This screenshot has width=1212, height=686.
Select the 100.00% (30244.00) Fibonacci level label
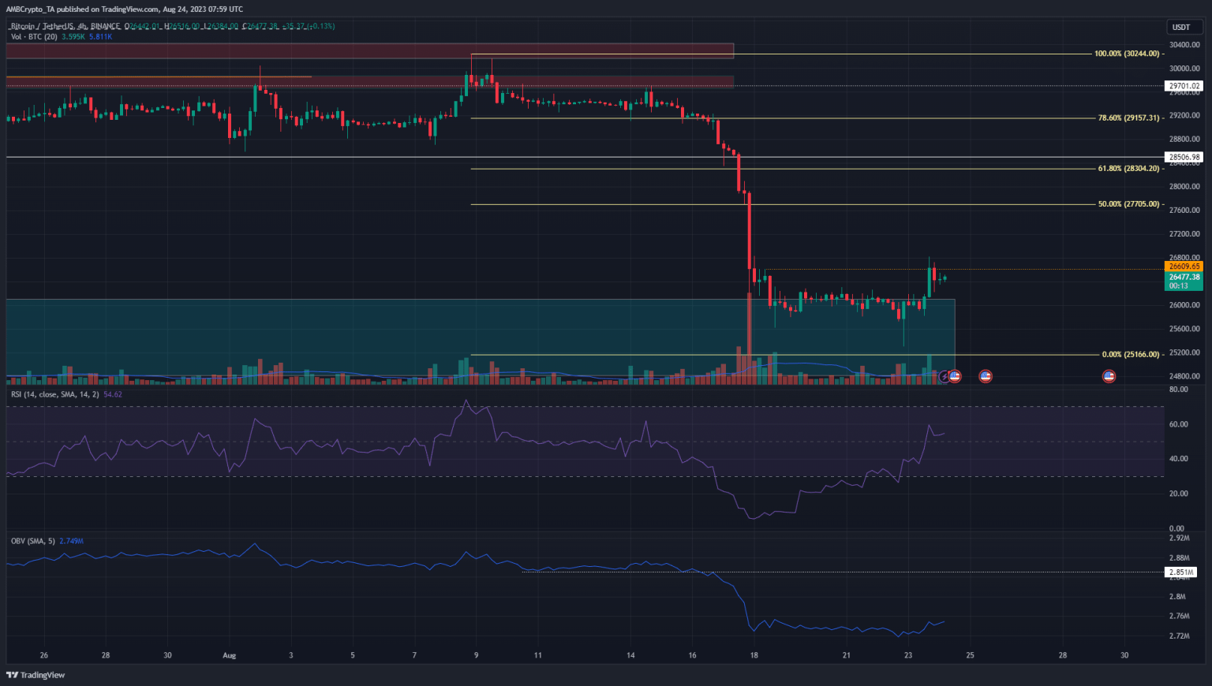tap(1127, 54)
